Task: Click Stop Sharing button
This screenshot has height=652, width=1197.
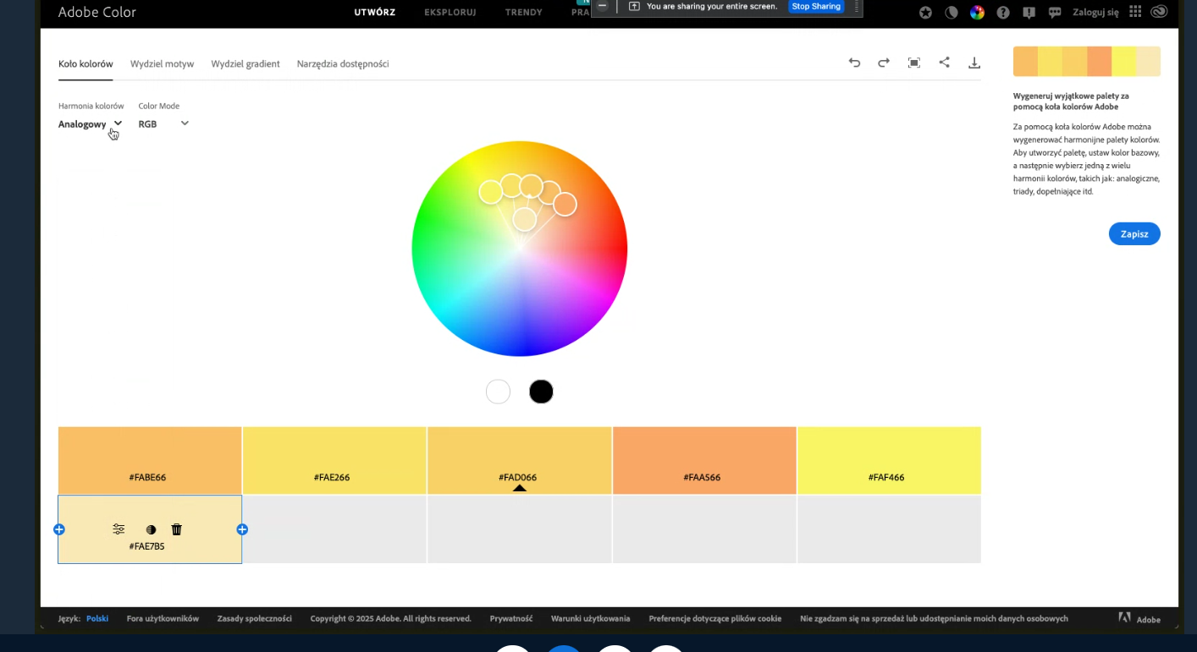Action: pyautogui.click(x=816, y=6)
